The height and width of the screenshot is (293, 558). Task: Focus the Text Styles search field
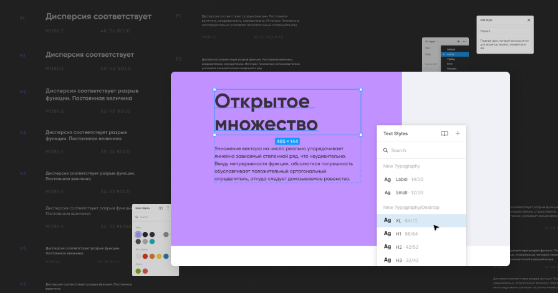(421, 150)
